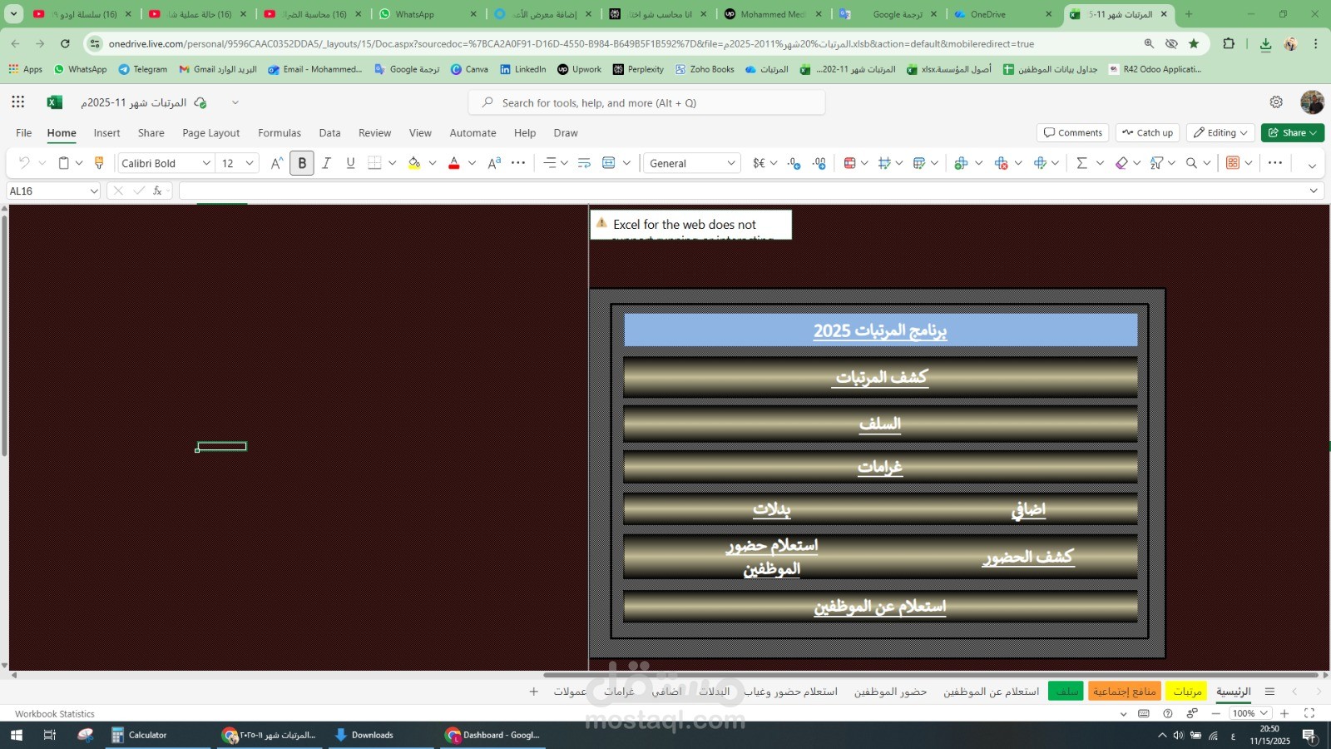Click the السلف button in sheet

click(881, 424)
